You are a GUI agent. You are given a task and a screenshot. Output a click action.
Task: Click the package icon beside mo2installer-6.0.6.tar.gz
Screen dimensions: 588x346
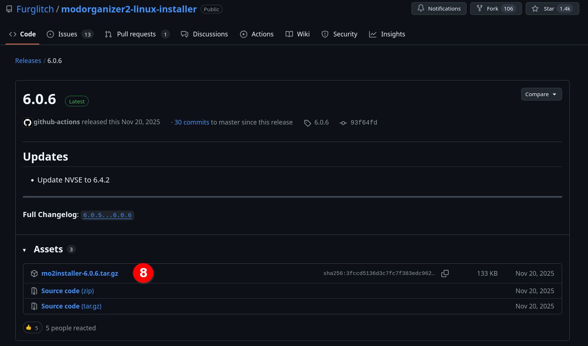point(34,274)
